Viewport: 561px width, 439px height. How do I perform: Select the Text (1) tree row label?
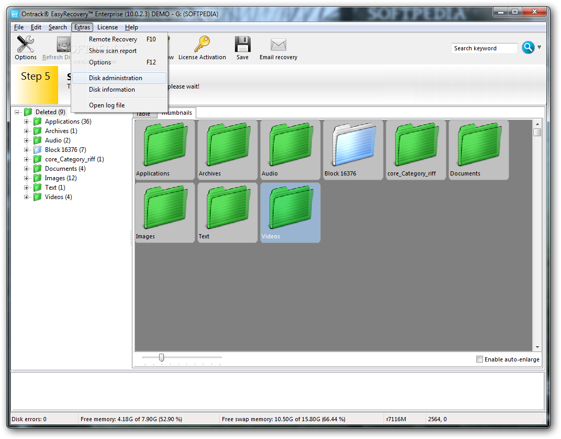click(x=55, y=187)
